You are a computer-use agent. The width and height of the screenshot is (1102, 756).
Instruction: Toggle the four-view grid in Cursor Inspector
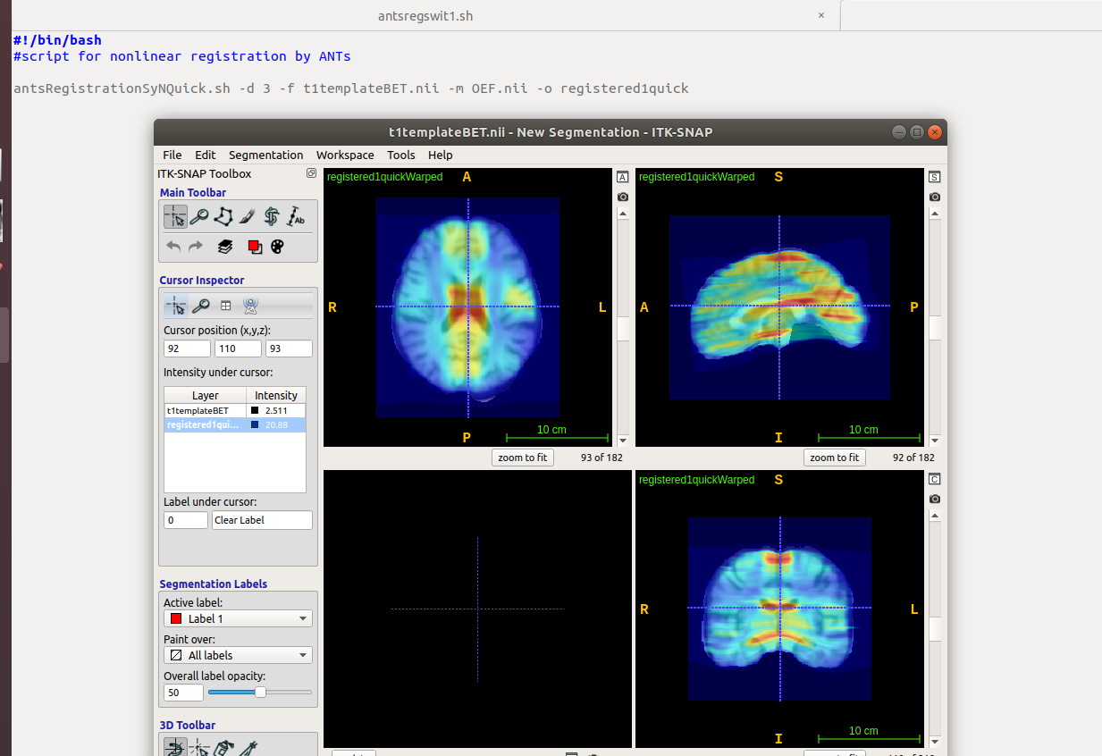click(x=226, y=305)
